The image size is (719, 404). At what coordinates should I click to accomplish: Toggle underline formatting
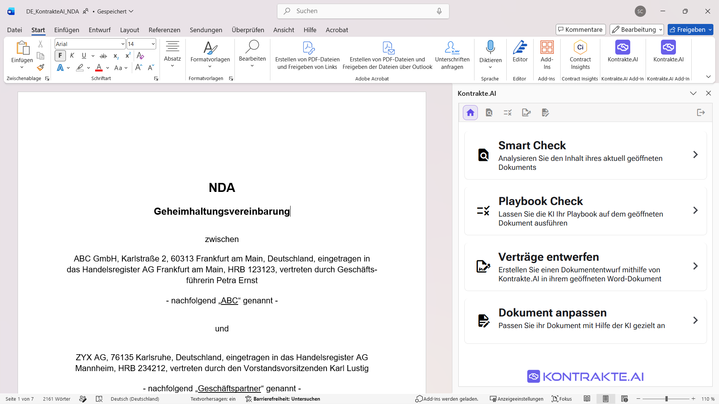[x=84, y=56]
